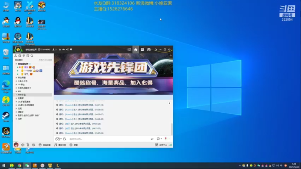The image size is (301, 169).
Task: Click the 播放伴奏 music accompaniment button
Action: tap(60, 145)
